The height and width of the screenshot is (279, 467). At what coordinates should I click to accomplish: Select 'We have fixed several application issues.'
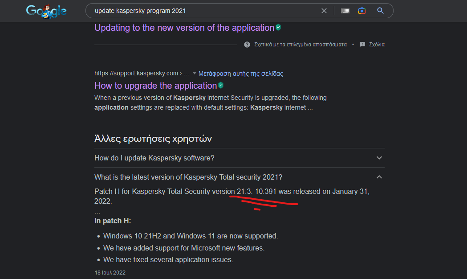(x=168, y=260)
